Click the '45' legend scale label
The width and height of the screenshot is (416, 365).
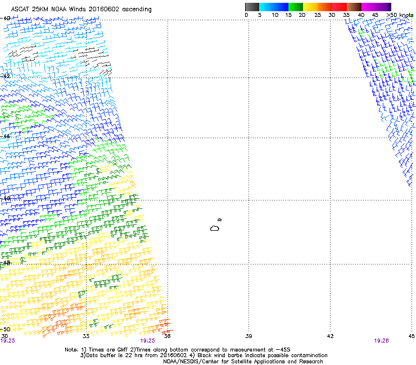point(375,15)
